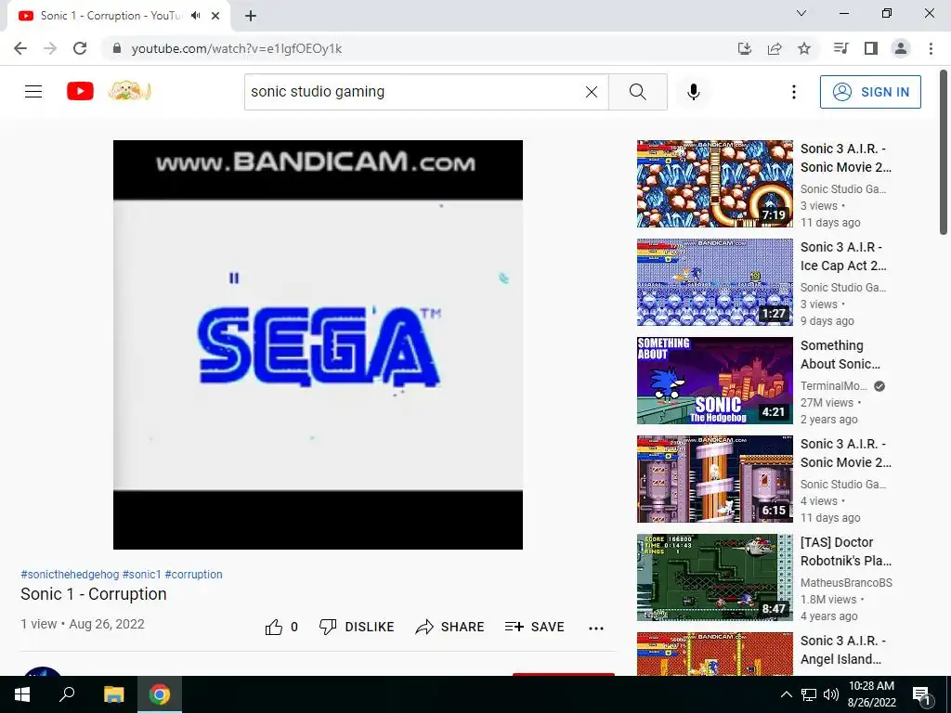Mute tab via speaker icon
The height and width of the screenshot is (713, 951).
[195, 16]
